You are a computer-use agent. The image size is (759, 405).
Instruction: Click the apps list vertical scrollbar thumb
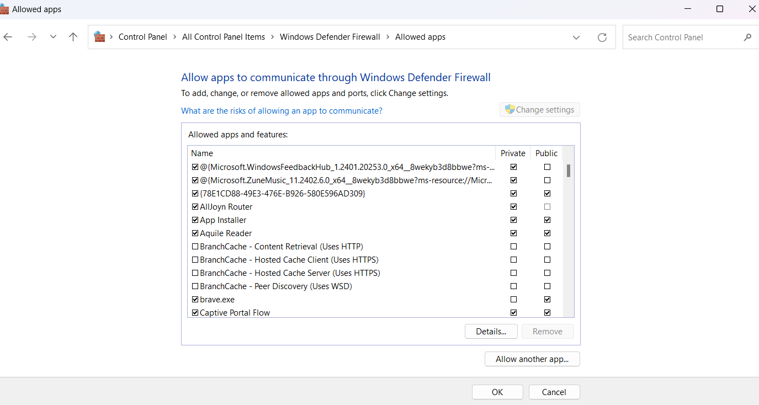point(569,170)
